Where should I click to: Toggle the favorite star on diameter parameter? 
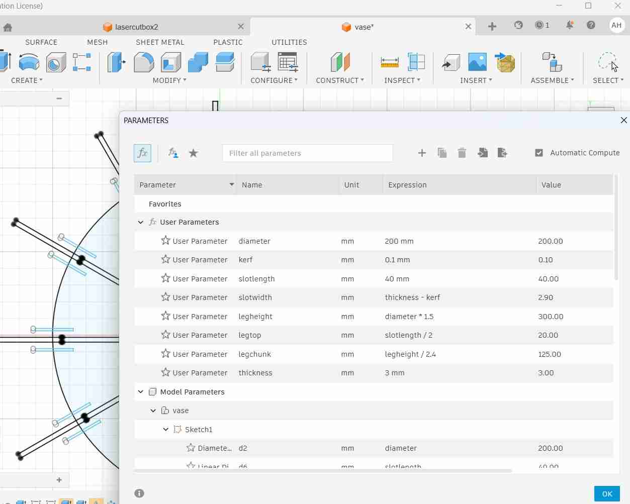click(165, 241)
